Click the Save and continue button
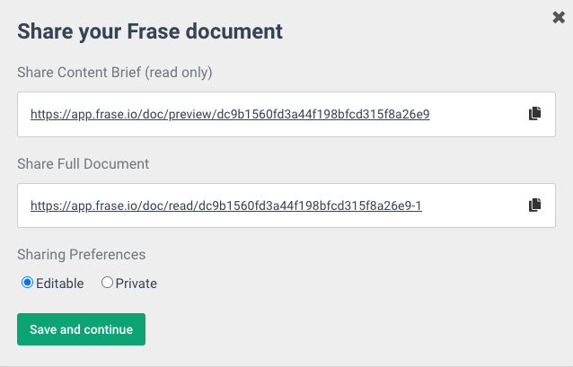The height and width of the screenshot is (367, 573). pyautogui.click(x=81, y=329)
